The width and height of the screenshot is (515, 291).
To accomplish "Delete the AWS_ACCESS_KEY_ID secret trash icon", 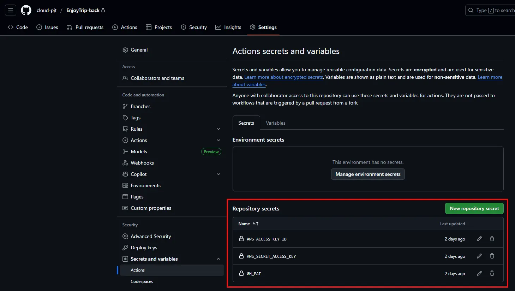I will click(492, 239).
